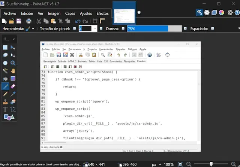The image size is (240, 167).
Task: Adjust the zoom slider in status bar
Action: [x=211, y=164]
